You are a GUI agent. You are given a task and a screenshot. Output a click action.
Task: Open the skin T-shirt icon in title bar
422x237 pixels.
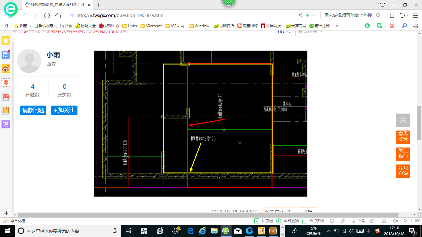[x=382, y=5]
